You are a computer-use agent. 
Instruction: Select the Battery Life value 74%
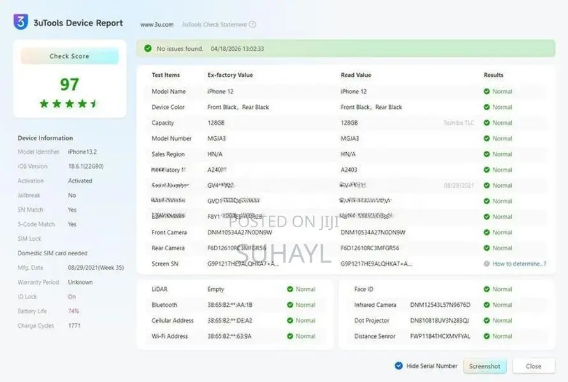[x=73, y=311]
